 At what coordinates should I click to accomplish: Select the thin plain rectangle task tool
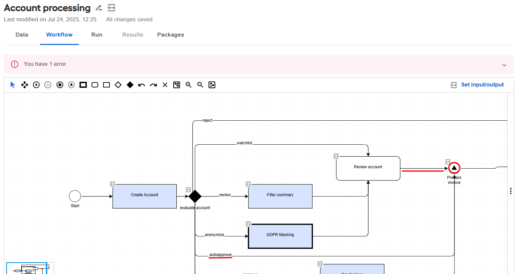pos(106,85)
